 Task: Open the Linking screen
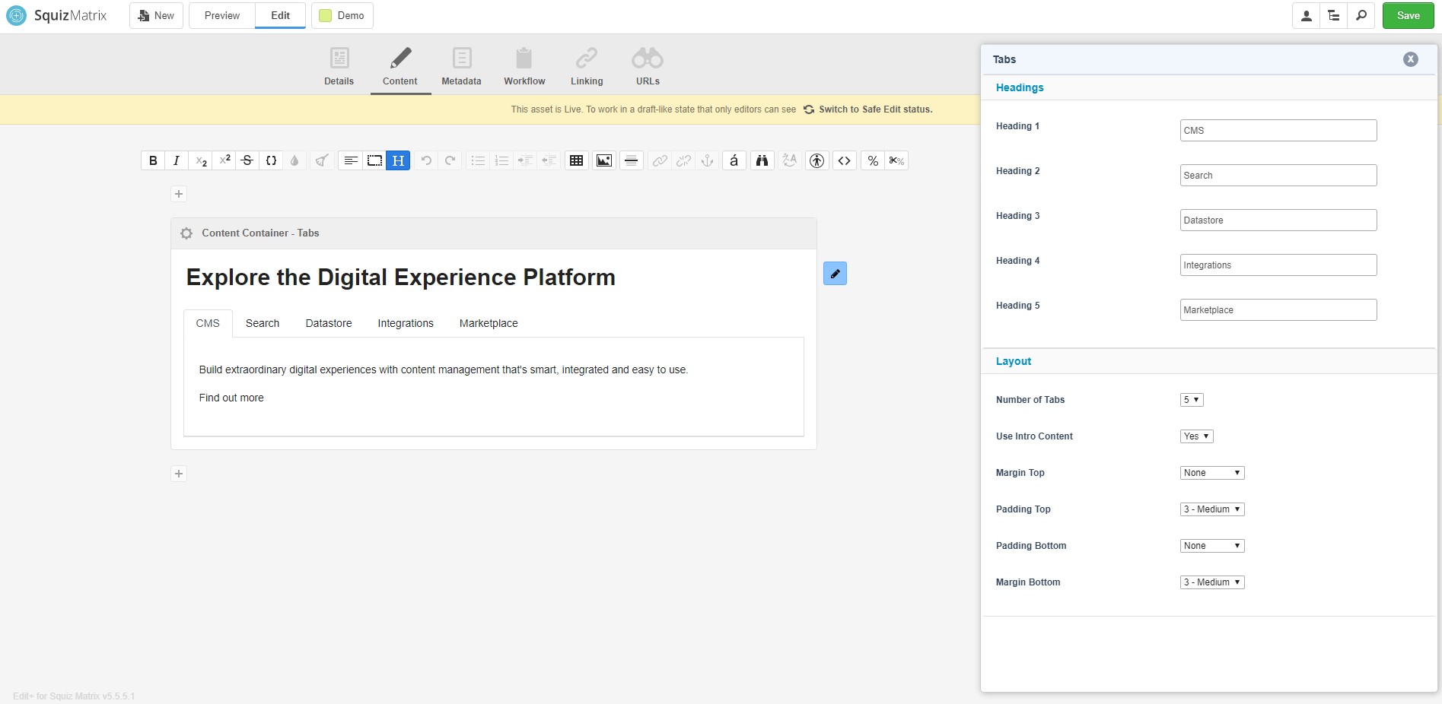[x=587, y=66]
